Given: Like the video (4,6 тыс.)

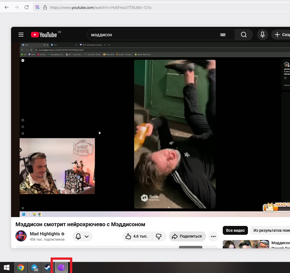Looking at the screenshot, I should 137,236.
